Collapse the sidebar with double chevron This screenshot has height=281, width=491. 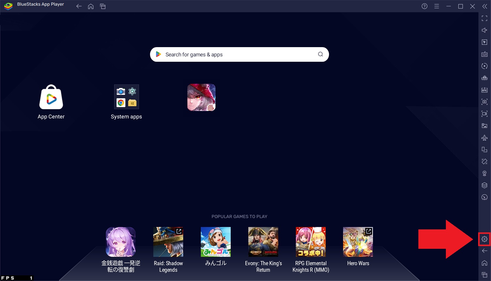tap(484, 6)
